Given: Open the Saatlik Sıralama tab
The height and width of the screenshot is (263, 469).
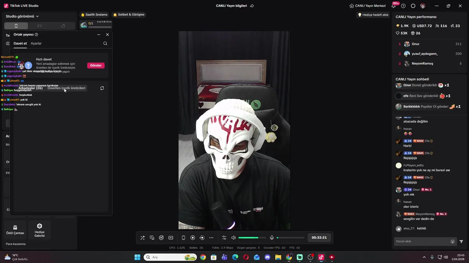Looking at the screenshot, I should pyautogui.click(x=94, y=15).
